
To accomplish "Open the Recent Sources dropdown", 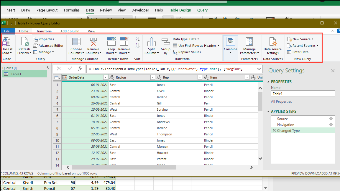I will tap(303, 46).
